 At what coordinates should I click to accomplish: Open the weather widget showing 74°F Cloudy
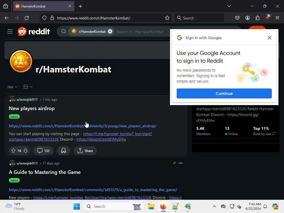coord(15,206)
